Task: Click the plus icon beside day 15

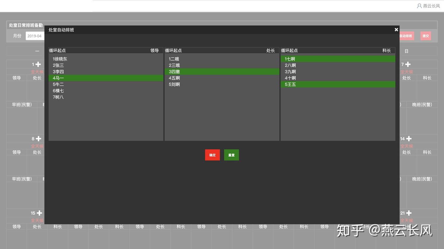Action: tap(39, 213)
